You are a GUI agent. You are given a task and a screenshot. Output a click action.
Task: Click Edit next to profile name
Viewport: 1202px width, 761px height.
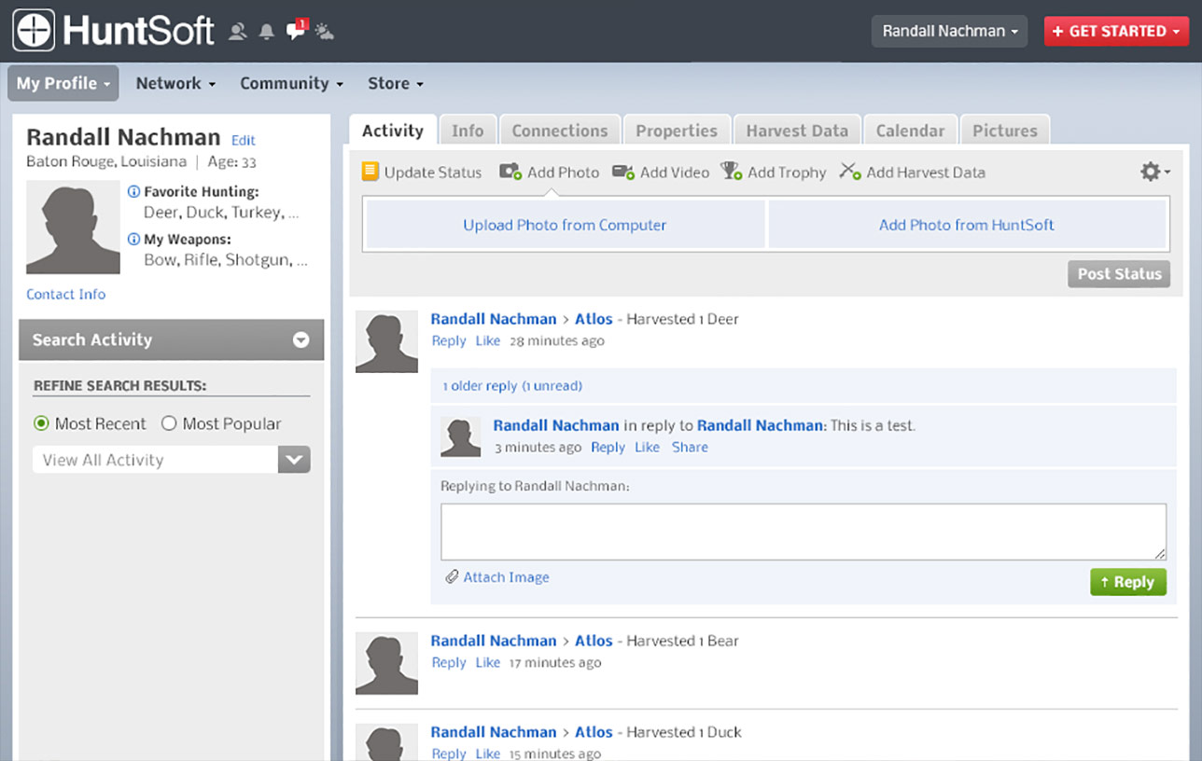pos(244,140)
